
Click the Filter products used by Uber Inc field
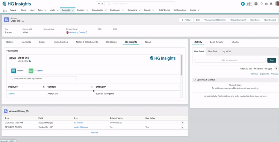(x=43, y=79)
